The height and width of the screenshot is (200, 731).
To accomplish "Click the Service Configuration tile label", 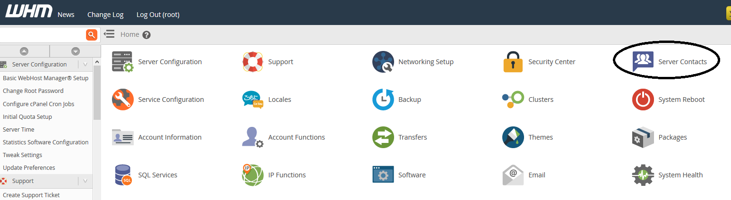I will [171, 100].
